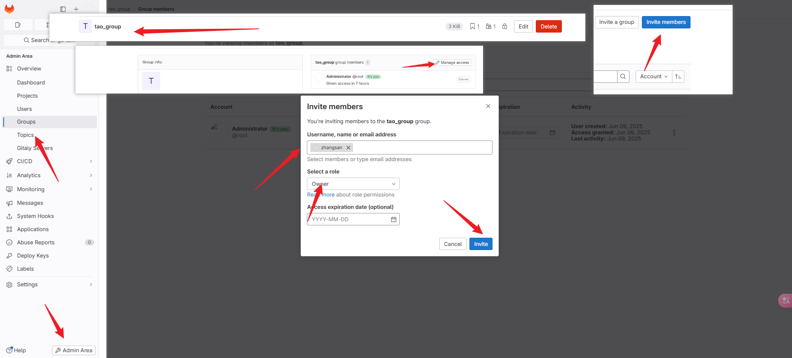Close the Invite members dialog
This screenshot has height=358, width=792.
pos(488,106)
